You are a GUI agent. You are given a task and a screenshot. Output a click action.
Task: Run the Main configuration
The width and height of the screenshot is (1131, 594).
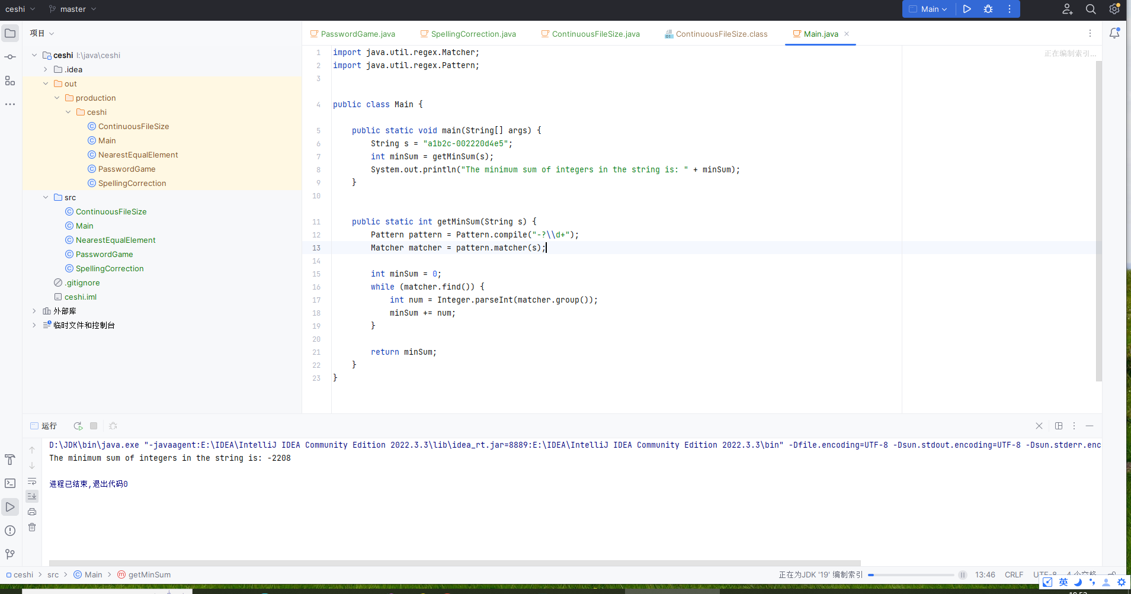pos(967,9)
